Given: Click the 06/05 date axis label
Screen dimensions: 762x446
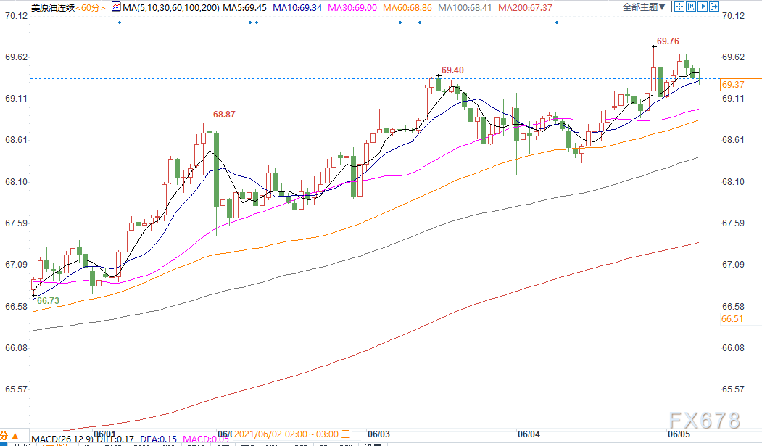Looking at the screenshot, I should [x=679, y=434].
